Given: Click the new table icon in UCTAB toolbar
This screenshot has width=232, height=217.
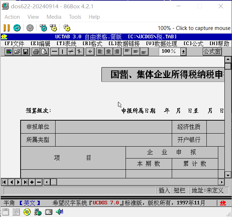Looking at the screenshot, I should 9,52.
